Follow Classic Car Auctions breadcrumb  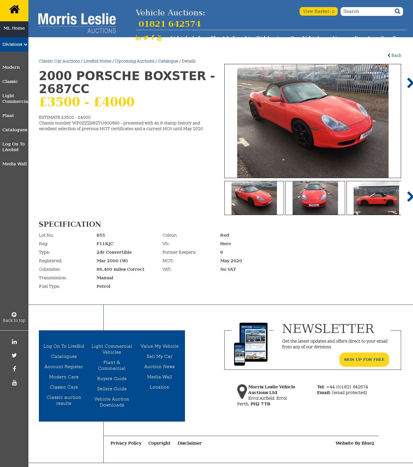coord(59,61)
